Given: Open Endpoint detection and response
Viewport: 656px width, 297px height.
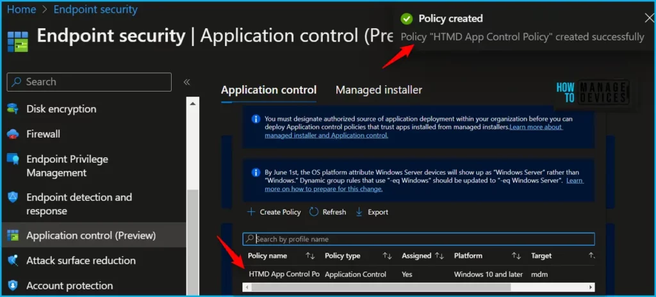Looking at the screenshot, I should pyautogui.click(x=79, y=204).
